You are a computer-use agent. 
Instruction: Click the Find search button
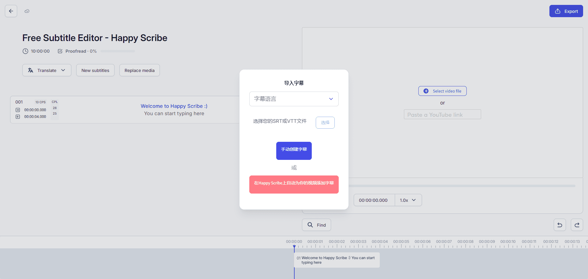click(x=316, y=225)
